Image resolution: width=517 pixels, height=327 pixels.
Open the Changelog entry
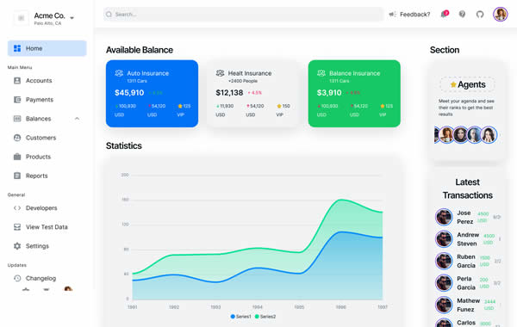pos(47,278)
